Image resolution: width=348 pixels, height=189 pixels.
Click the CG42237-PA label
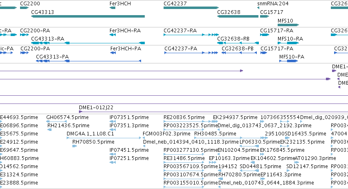pos(181,48)
